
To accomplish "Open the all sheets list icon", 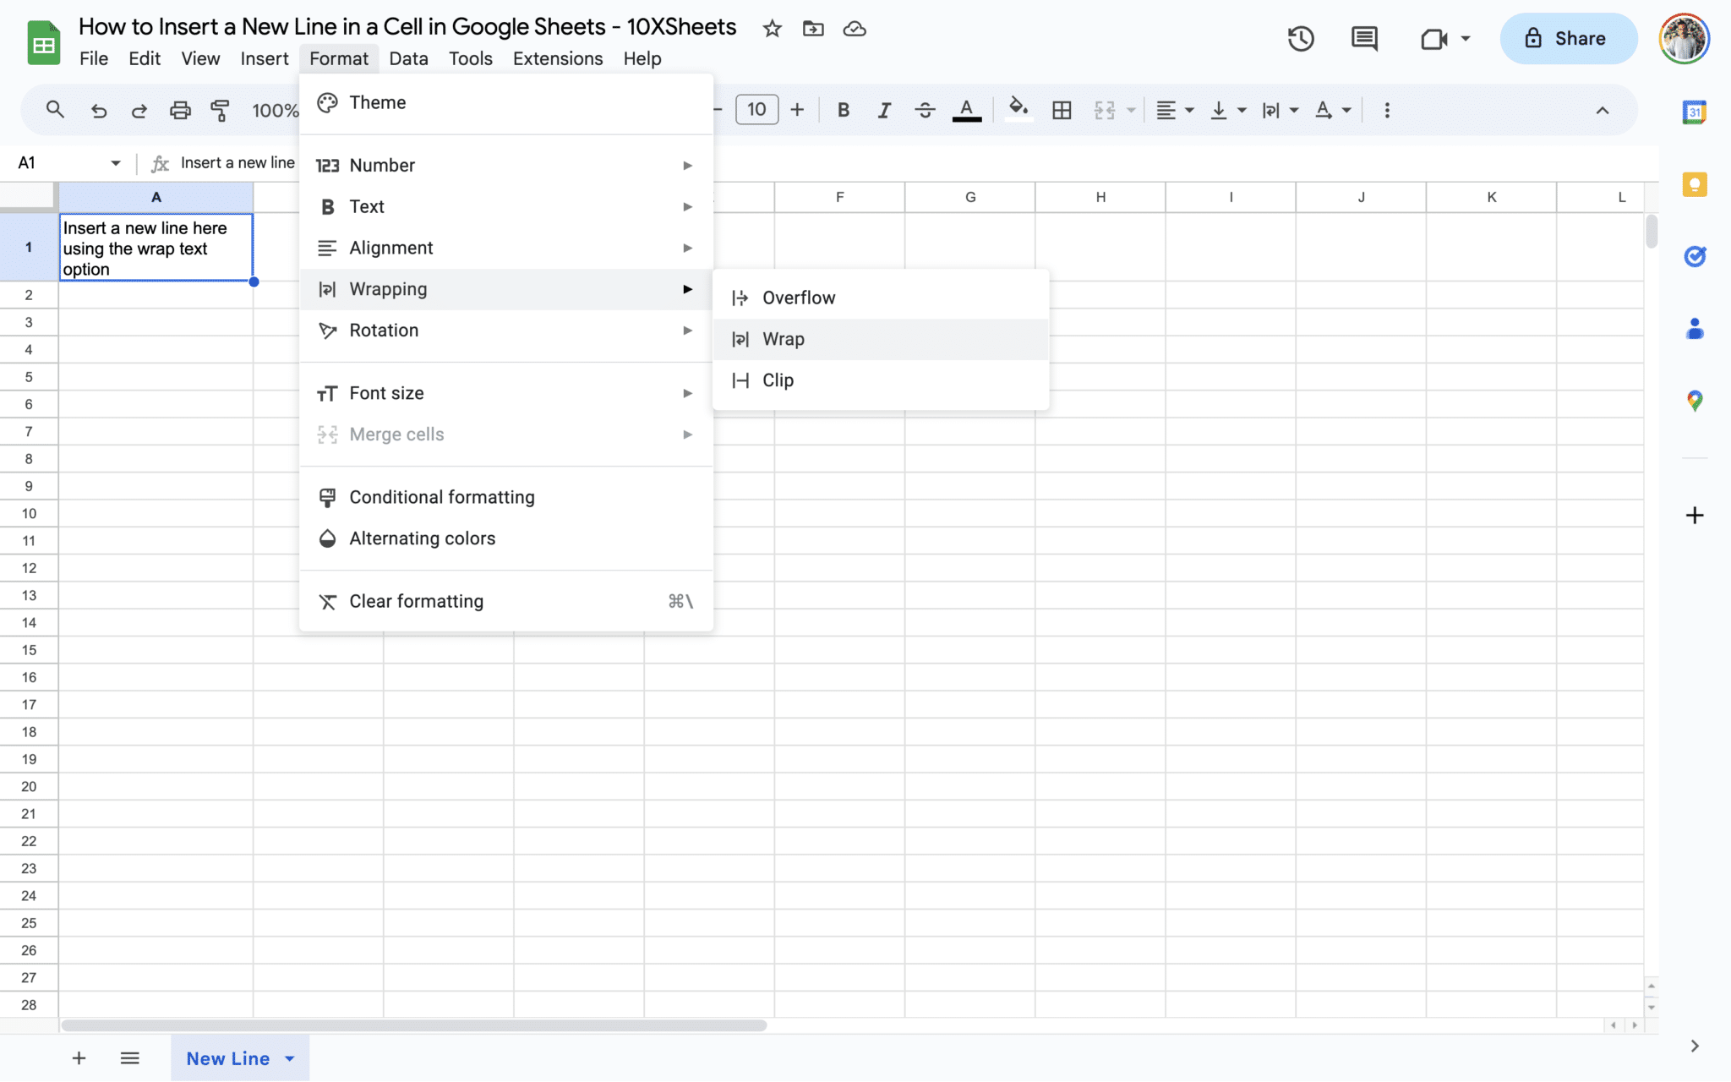I will point(129,1058).
